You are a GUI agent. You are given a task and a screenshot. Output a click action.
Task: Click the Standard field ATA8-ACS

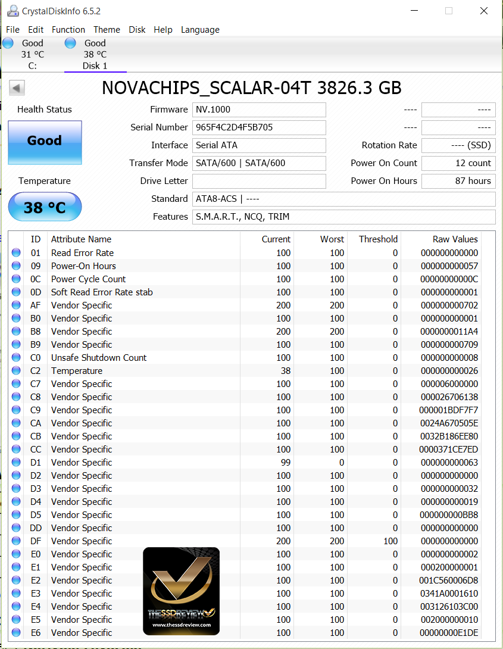343,199
